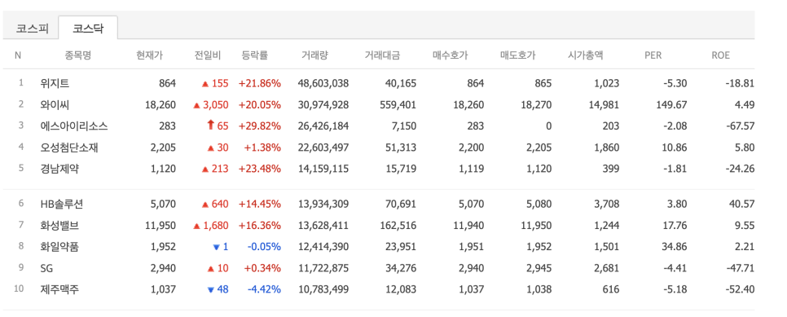Open stock 제주맥주

(59, 289)
